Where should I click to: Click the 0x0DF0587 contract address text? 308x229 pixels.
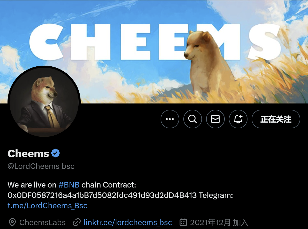tap(102, 195)
